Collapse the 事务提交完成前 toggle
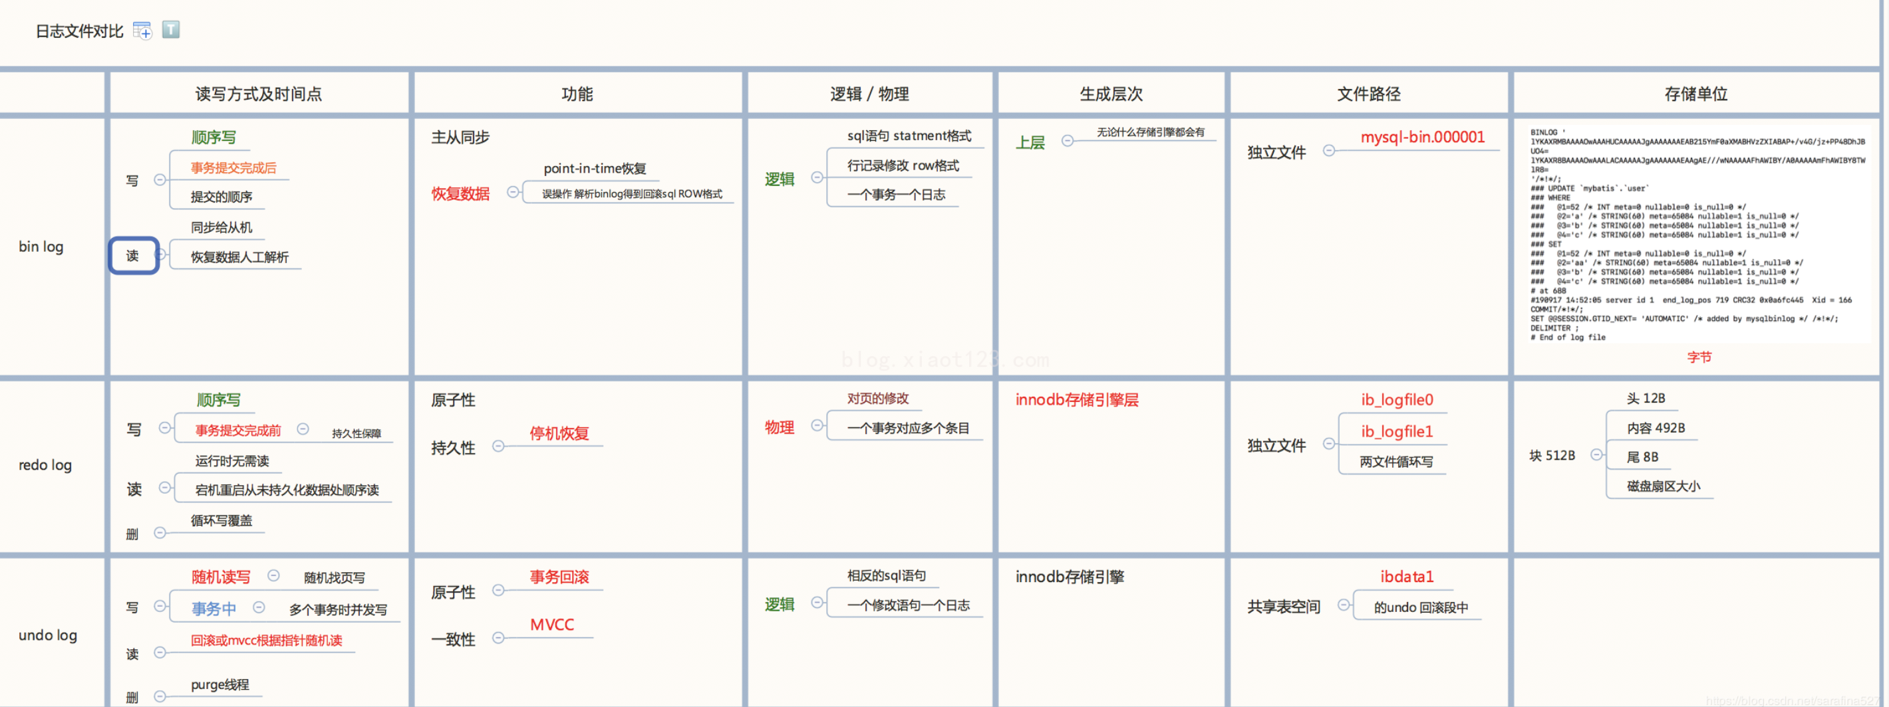 [303, 429]
